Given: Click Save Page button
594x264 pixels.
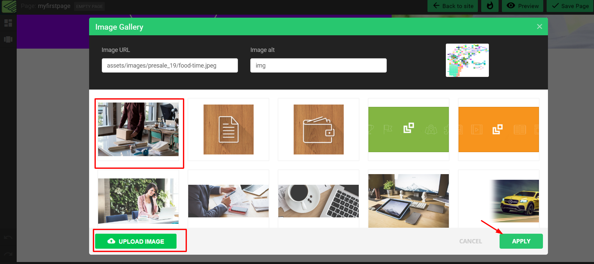Looking at the screenshot, I should tap(570, 6).
